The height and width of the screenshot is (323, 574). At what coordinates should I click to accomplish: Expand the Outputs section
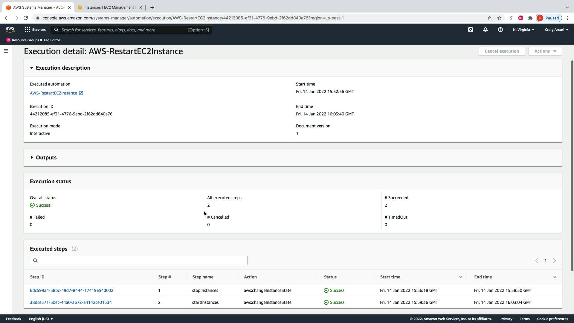tap(32, 157)
